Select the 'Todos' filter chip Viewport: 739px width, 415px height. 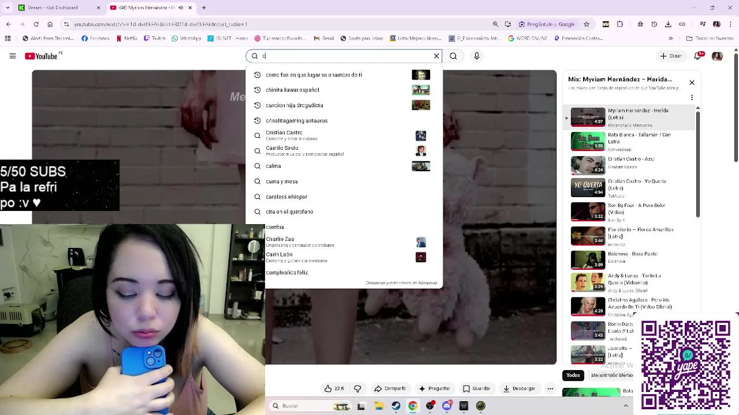pos(573,375)
